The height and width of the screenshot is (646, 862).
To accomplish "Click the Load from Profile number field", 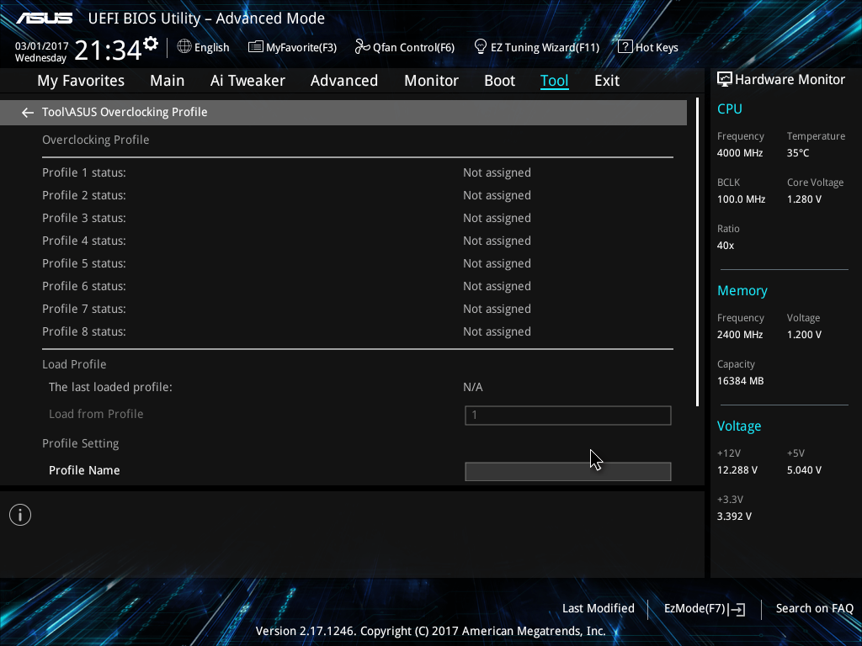I will (568, 416).
